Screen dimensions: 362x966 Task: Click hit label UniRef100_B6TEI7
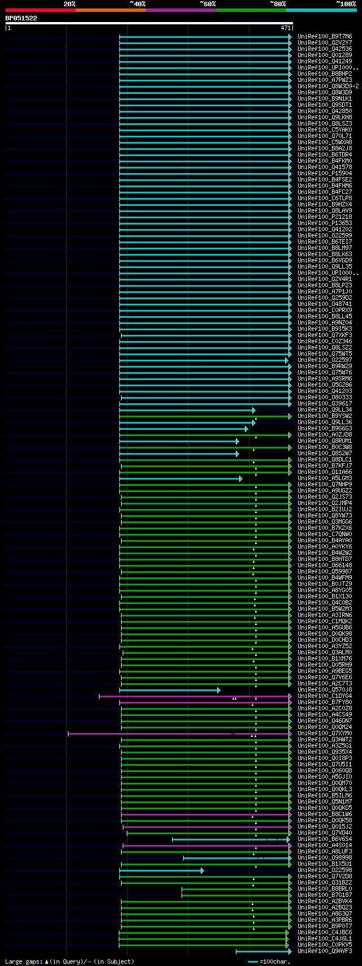[325, 241]
